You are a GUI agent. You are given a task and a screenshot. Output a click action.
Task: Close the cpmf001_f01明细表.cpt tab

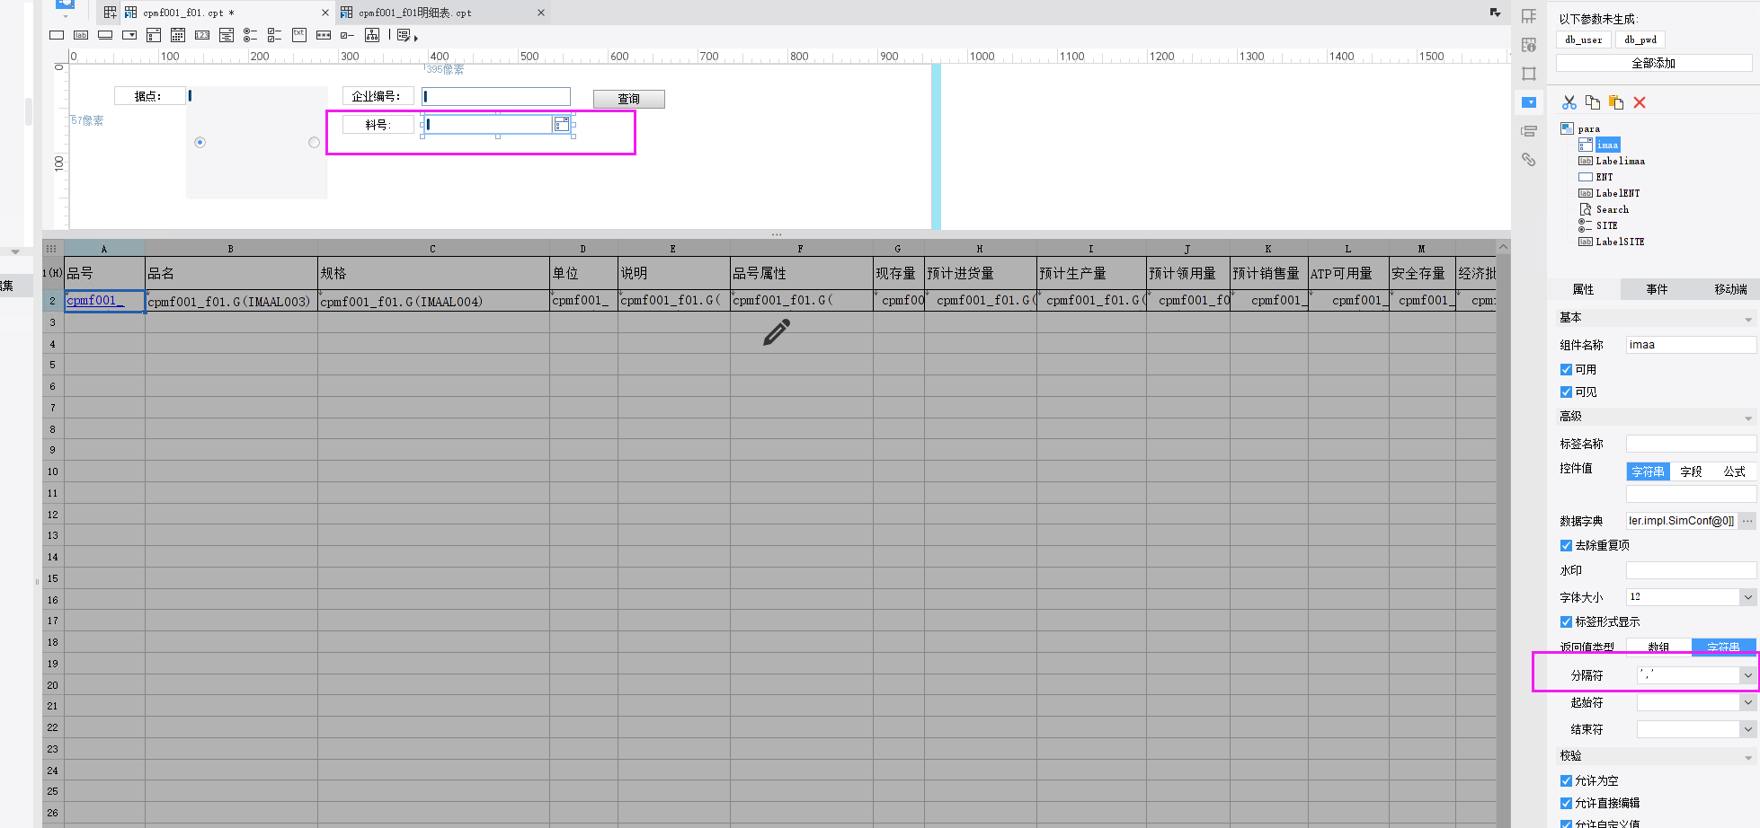541,13
